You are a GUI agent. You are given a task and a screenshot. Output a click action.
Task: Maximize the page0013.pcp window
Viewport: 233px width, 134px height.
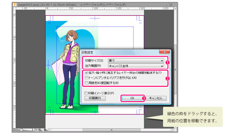point(171,5)
